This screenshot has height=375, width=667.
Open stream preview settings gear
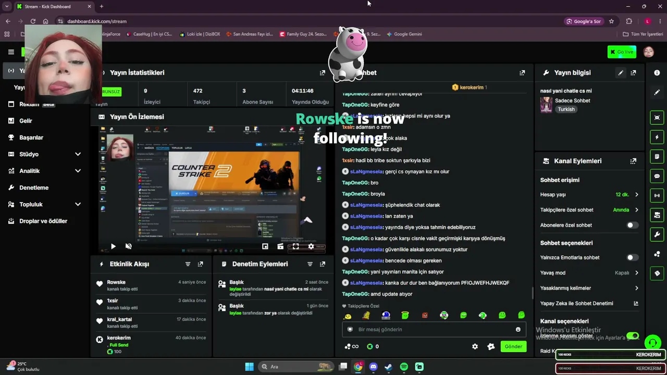[x=311, y=246]
